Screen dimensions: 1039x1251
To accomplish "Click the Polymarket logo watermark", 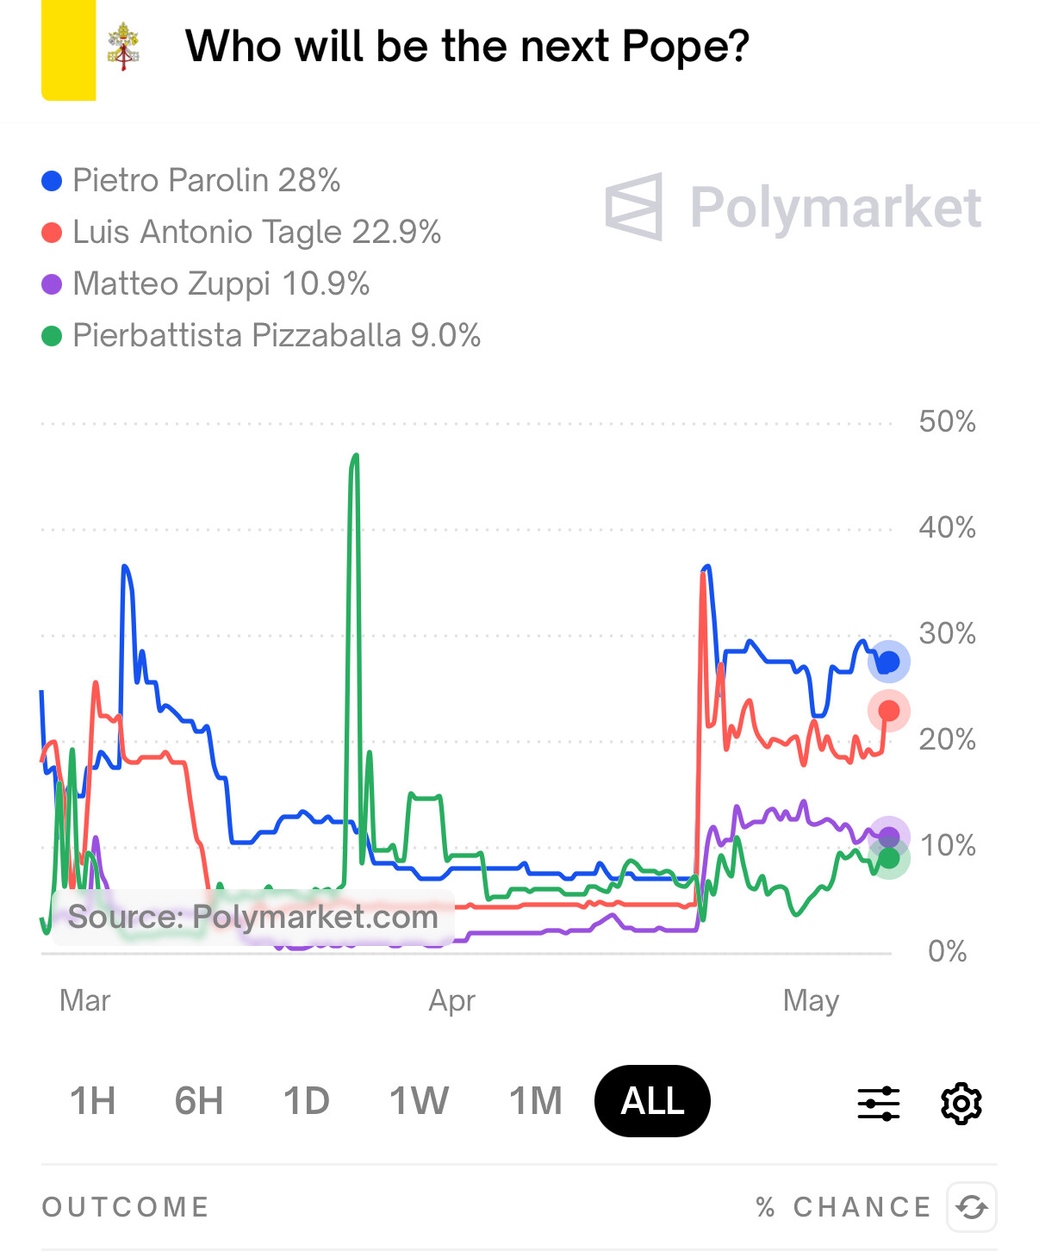I will point(793,208).
